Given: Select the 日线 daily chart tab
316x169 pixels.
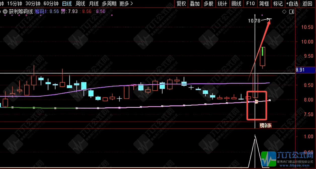Looking at the screenshot, I should click(67, 4).
